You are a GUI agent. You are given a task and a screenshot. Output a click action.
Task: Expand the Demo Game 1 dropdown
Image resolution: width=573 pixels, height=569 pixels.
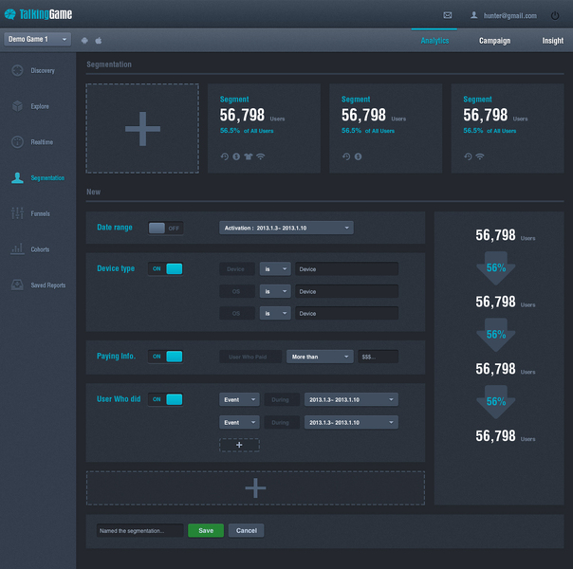(37, 39)
